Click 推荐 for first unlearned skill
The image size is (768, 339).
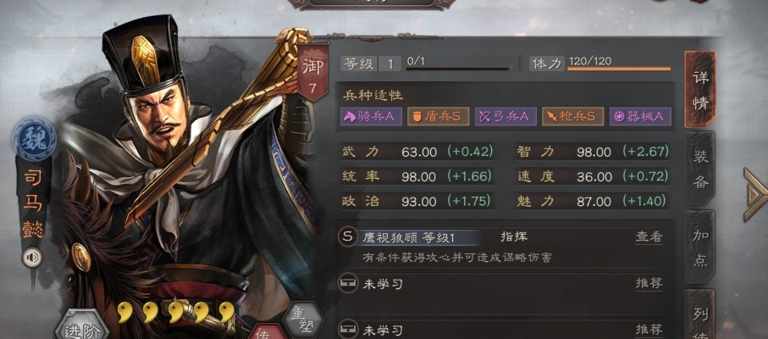click(649, 283)
